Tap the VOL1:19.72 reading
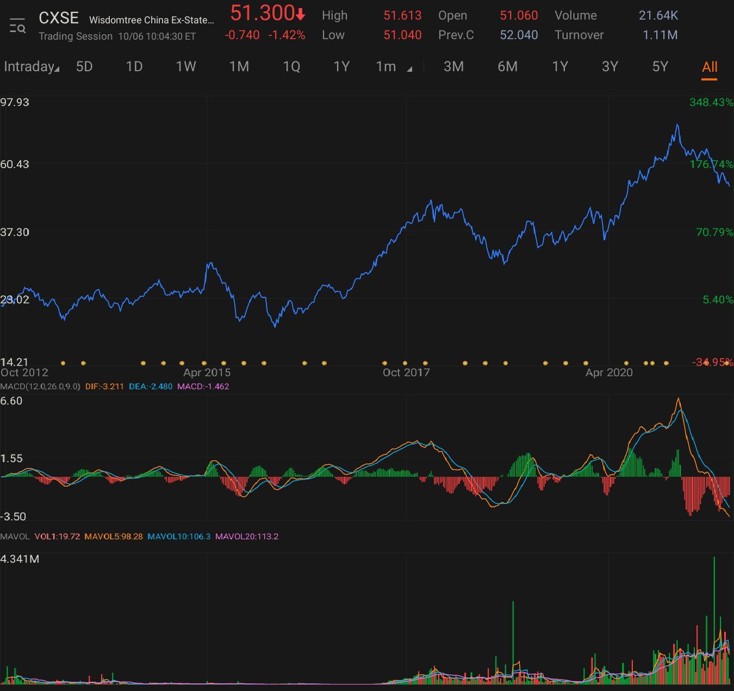 (57, 537)
